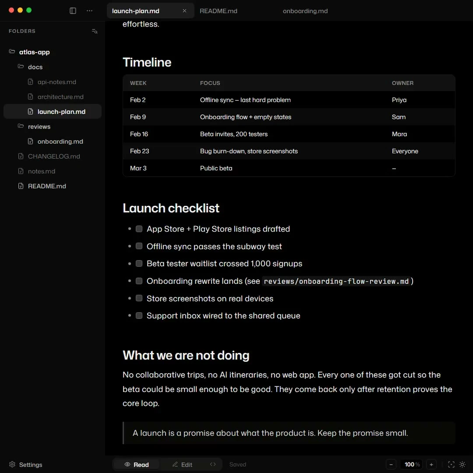The image size is (473, 473).
Task: Click 'What we are not doing' heading
Action: click(186, 355)
